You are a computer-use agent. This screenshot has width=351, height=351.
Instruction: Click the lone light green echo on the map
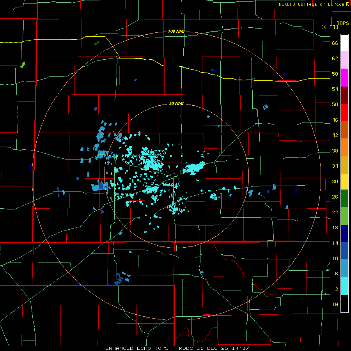[x=23, y=65]
